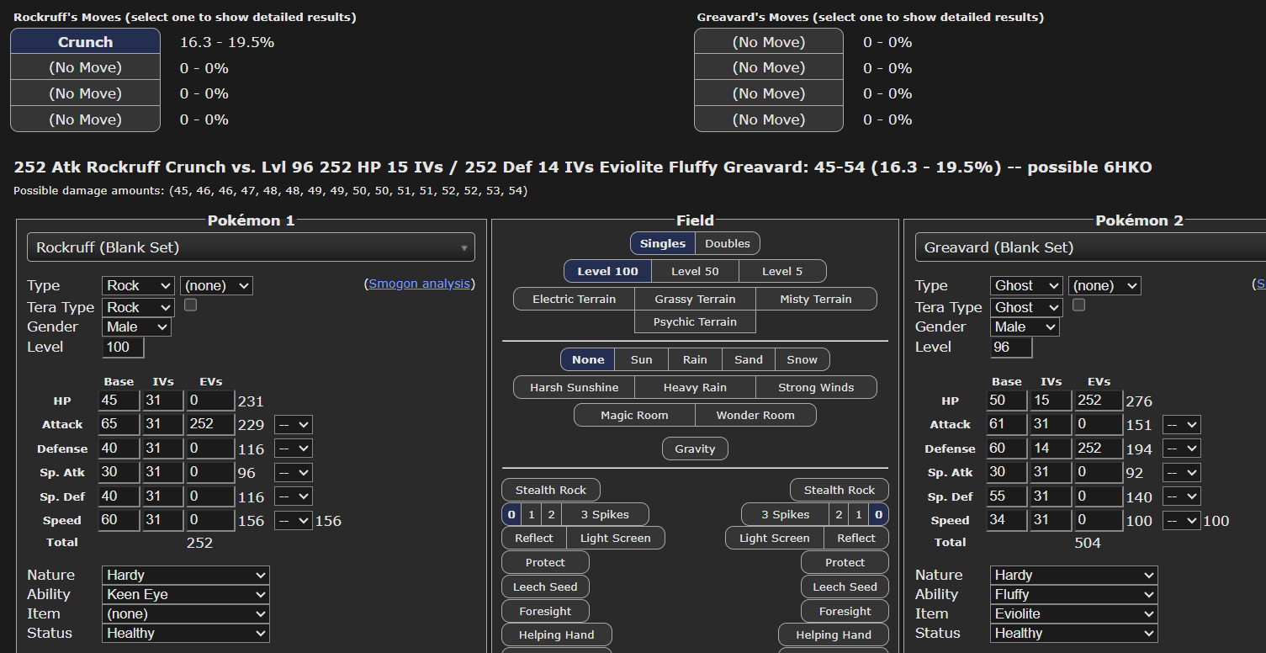The width and height of the screenshot is (1266, 653).
Task: Set weather to Sun
Action: 642,359
